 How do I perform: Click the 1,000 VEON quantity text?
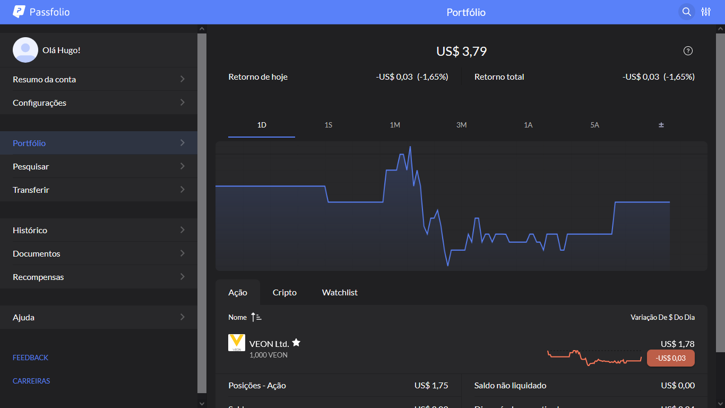pyautogui.click(x=269, y=355)
